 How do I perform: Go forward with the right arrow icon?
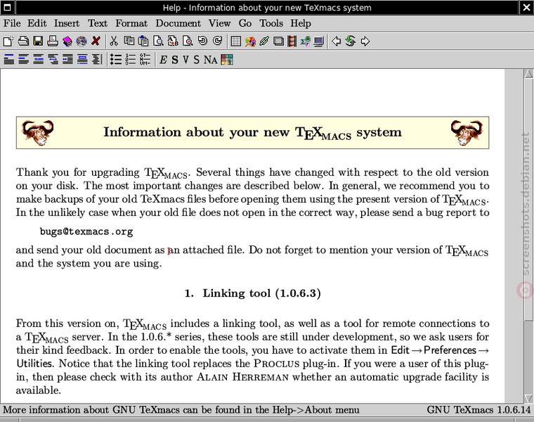click(x=365, y=41)
